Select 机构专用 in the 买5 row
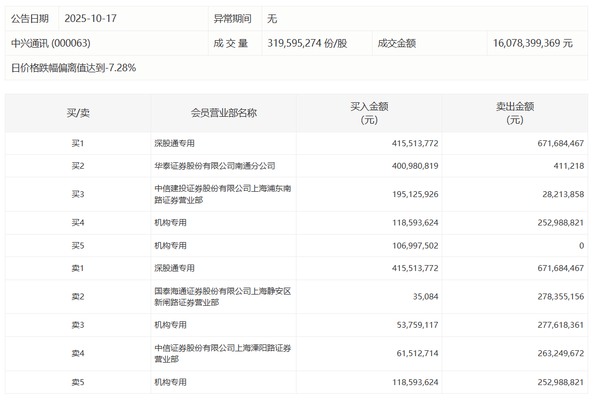593x399 pixels. [x=171, y=246]
